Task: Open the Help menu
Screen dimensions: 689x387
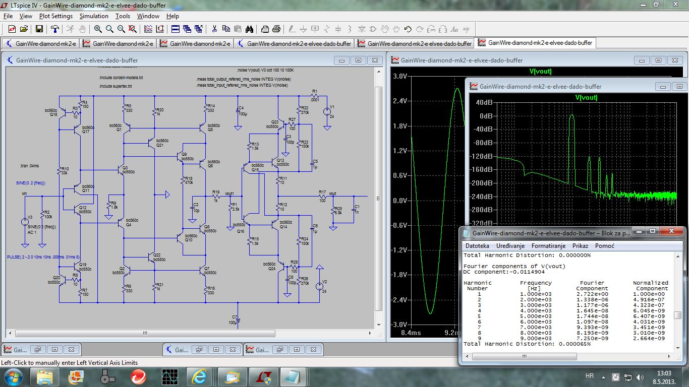Action: (173, 16)
